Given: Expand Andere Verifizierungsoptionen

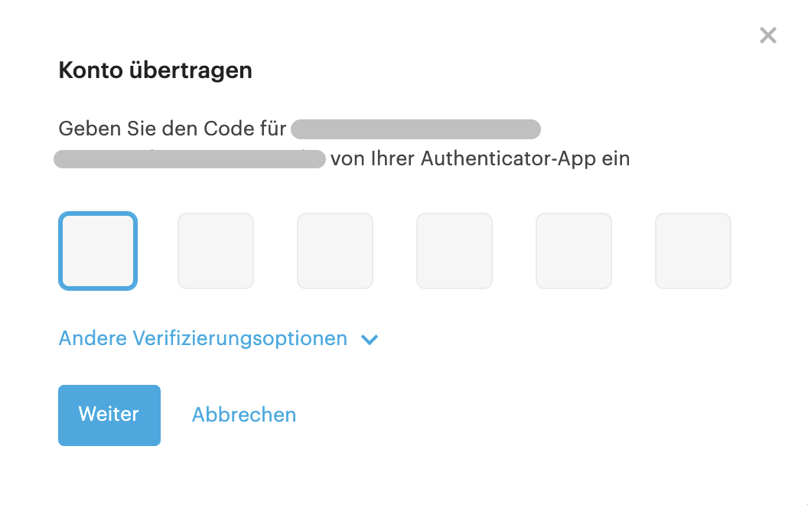Looking at the screenshot, I should (x=203, y=338).
